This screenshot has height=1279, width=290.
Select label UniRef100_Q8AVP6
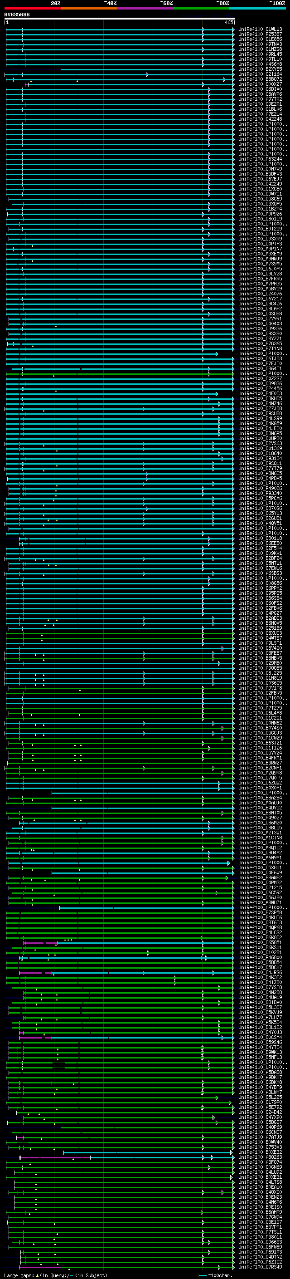coord(260,94)
